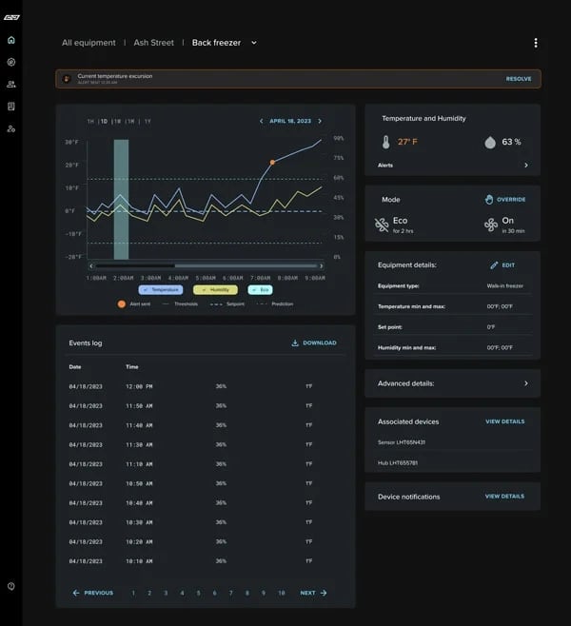Click the download icon in Events log
This screenshot has height=626, width=571.
295,342
